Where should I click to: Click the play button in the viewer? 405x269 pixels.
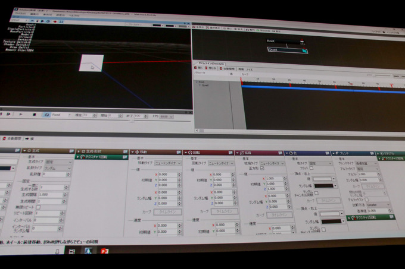21,115
